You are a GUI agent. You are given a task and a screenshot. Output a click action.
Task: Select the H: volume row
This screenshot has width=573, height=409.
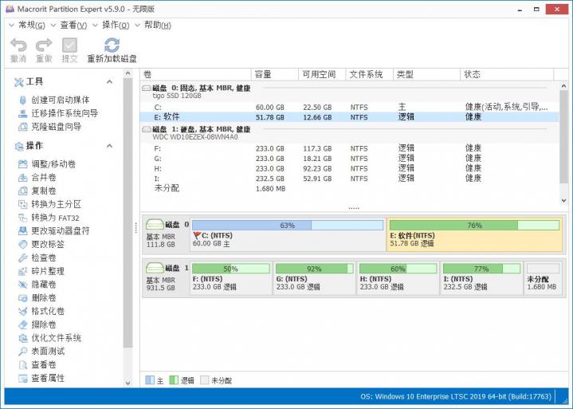pos(350,168)
